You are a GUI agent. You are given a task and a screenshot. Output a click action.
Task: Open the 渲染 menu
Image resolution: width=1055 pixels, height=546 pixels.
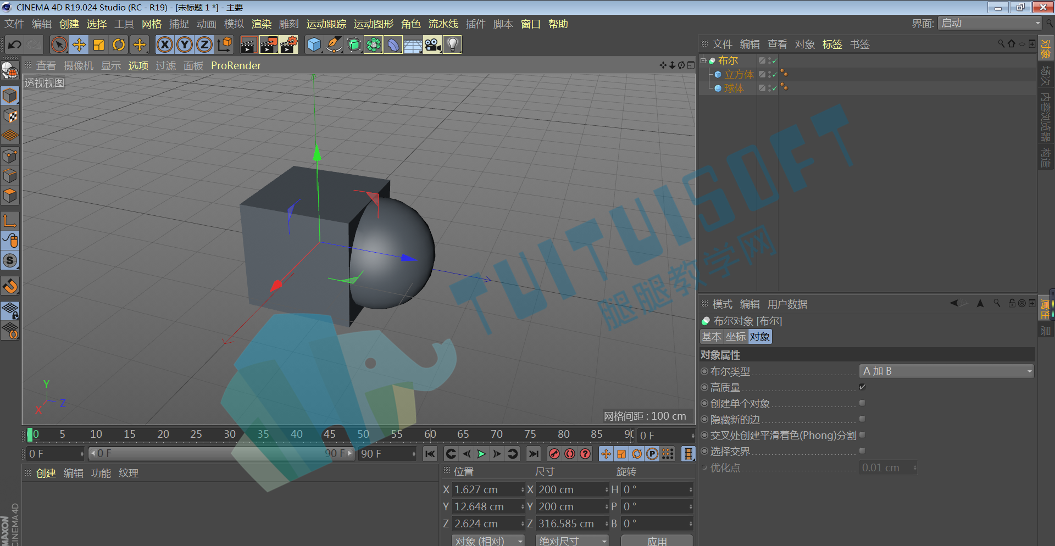coord(262,24)
